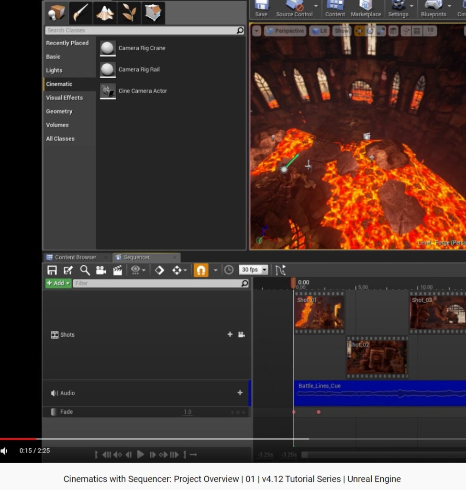Open Paint mode brush icon

point(80,13)
